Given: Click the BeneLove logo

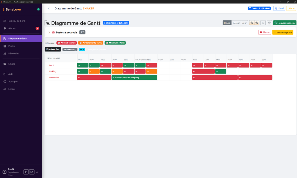Looking at the screenshot, I should coord(12,9).
